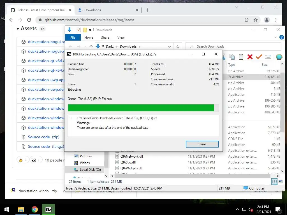The image size is (287, 215).
Task: Open Explorer help question mark
Action: [281, 37]
